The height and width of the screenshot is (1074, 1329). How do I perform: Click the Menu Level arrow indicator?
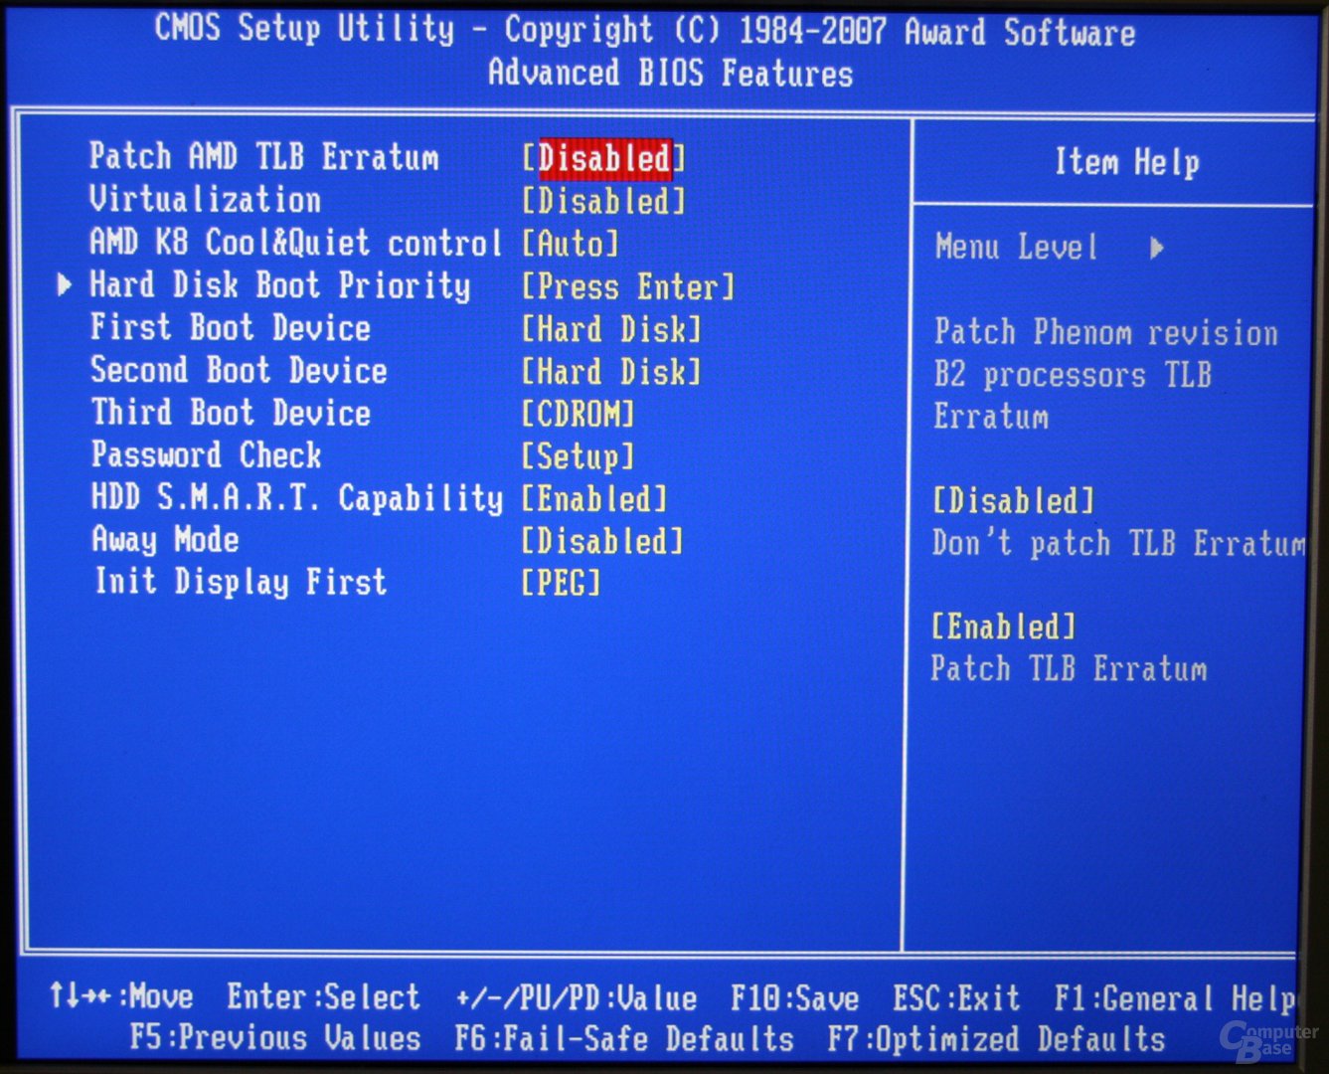coord(1157,248)
